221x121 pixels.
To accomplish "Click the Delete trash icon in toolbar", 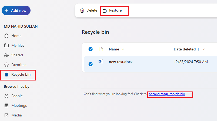I will pos(82,10).
